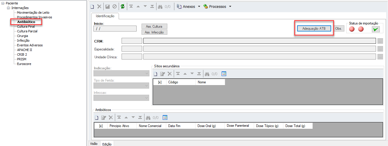
Task: Edit row in Antibióticos toolbar
Action: pos(103,117)
